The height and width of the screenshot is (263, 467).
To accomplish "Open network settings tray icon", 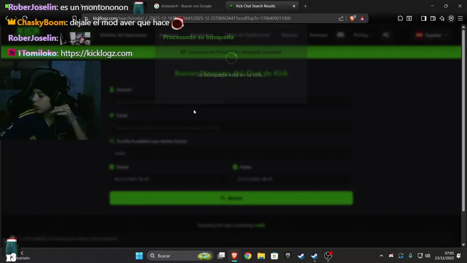I will click(420, 256).
